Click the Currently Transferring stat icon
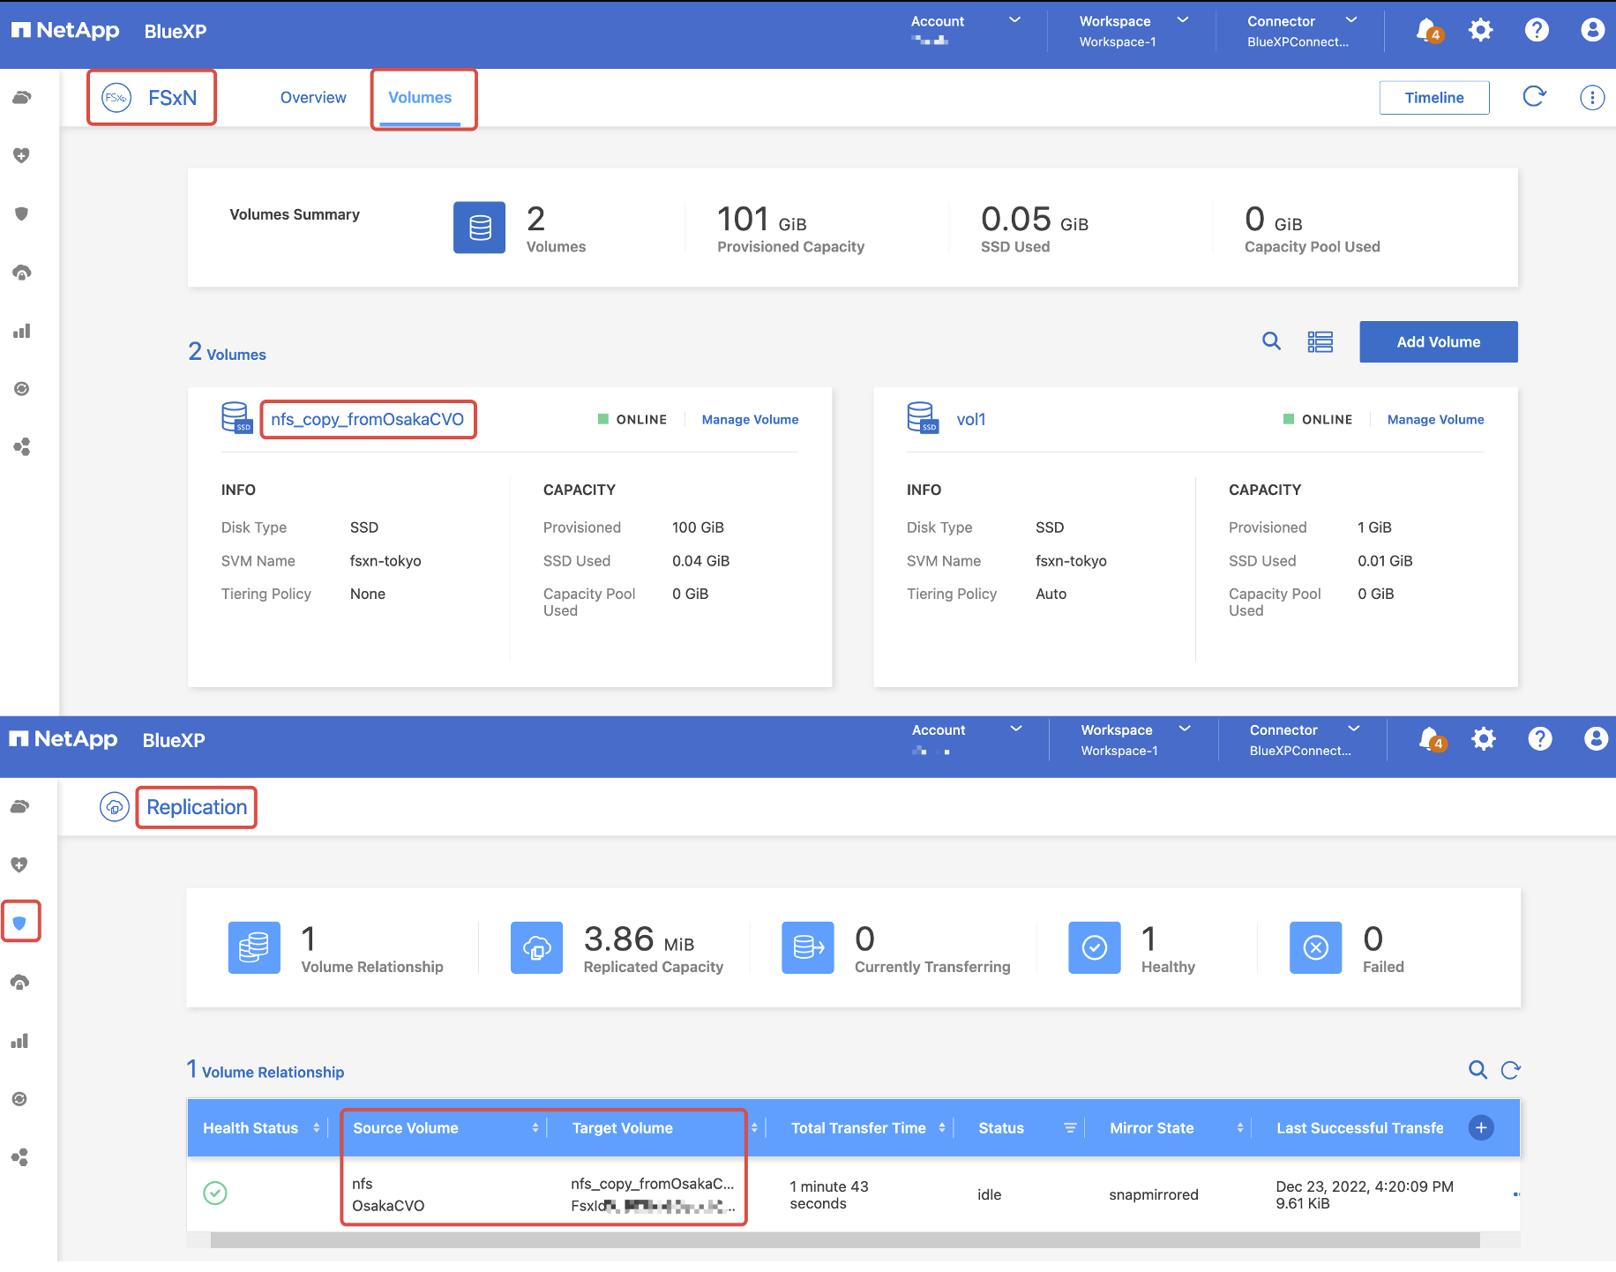1616x1272 pixels. 808,947
